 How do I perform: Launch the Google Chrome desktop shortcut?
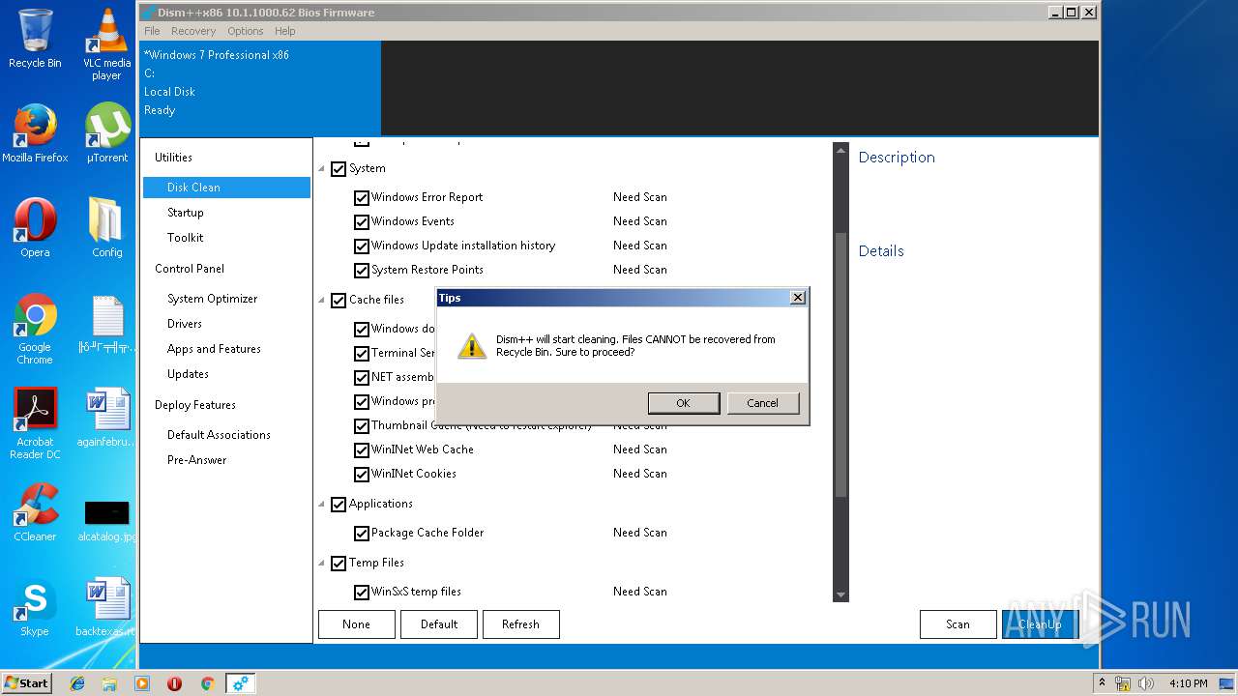tap(35, 329)
